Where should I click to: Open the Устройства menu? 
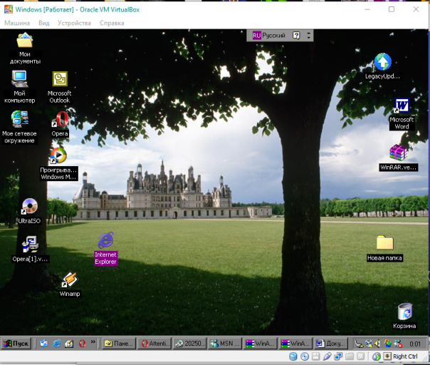click(x=75, y=23)
